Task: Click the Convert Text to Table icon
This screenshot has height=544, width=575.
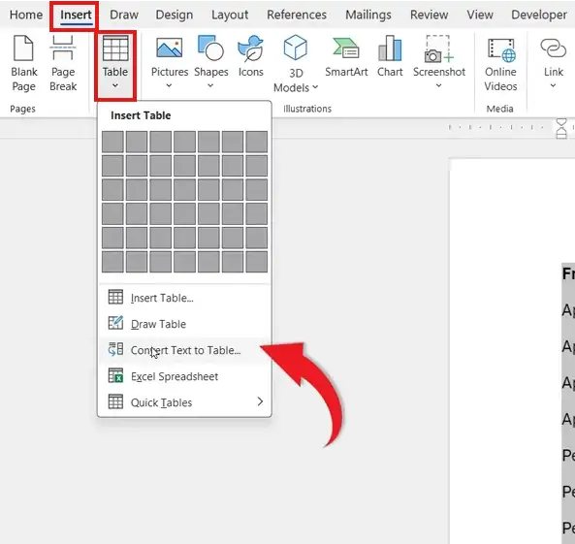Action: (115, 349)
